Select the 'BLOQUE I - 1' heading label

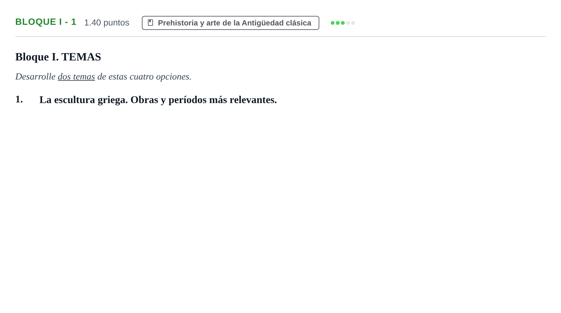(x=46, y=22)
